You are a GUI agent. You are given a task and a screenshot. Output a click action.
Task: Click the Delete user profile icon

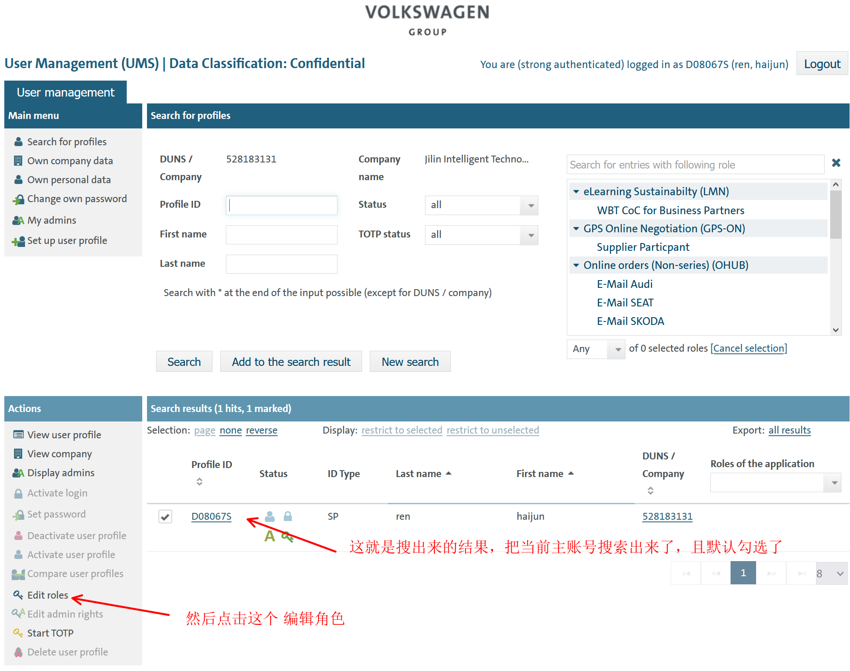click(x=18, y=652)
